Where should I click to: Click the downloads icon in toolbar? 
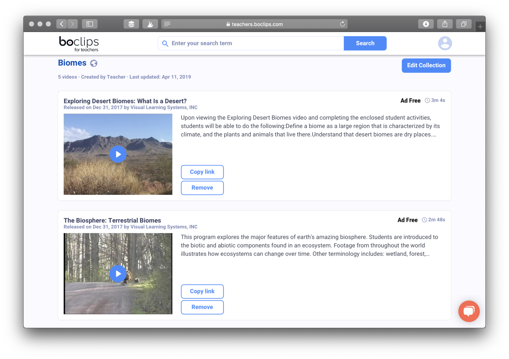click(x=426, y=24)
